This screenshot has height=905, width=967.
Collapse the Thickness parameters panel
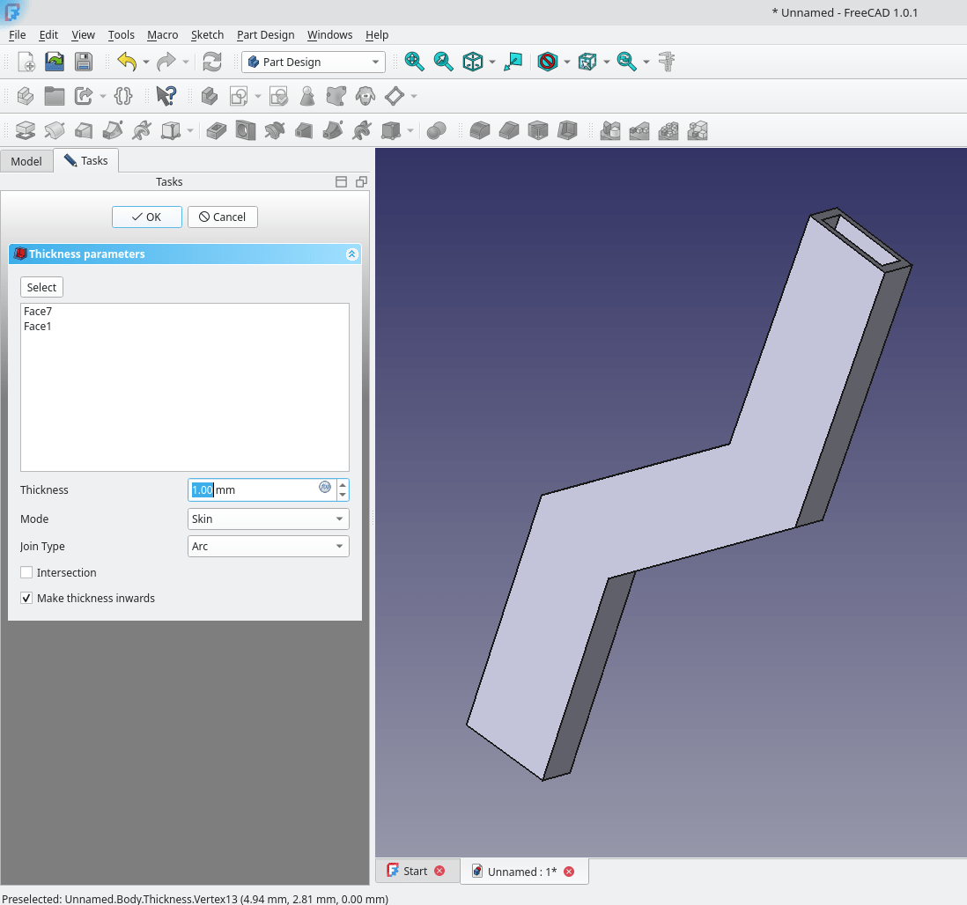[351, 254]
